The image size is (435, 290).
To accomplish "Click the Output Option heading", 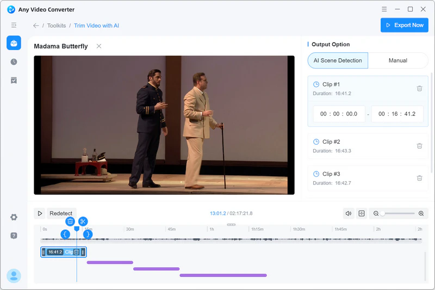I will click(x=331, y=45).
